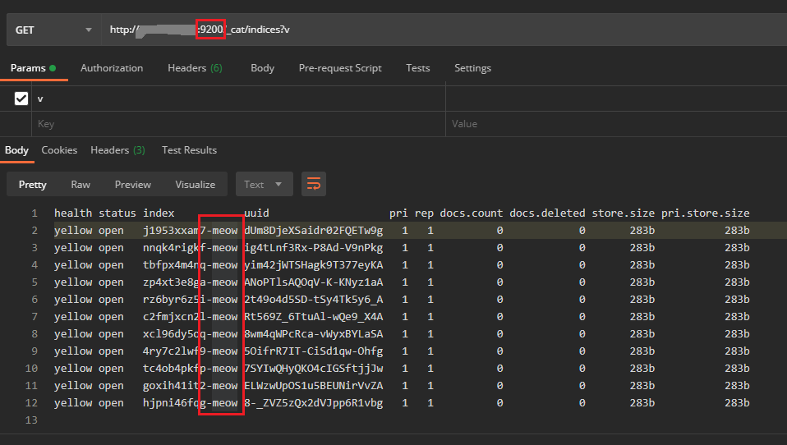The height and width of the screenshot is (445, 787).
Task: Click uuid 5OifrR7IT-CiSd1qw-Ohfg
Action: tap(314, 351)
